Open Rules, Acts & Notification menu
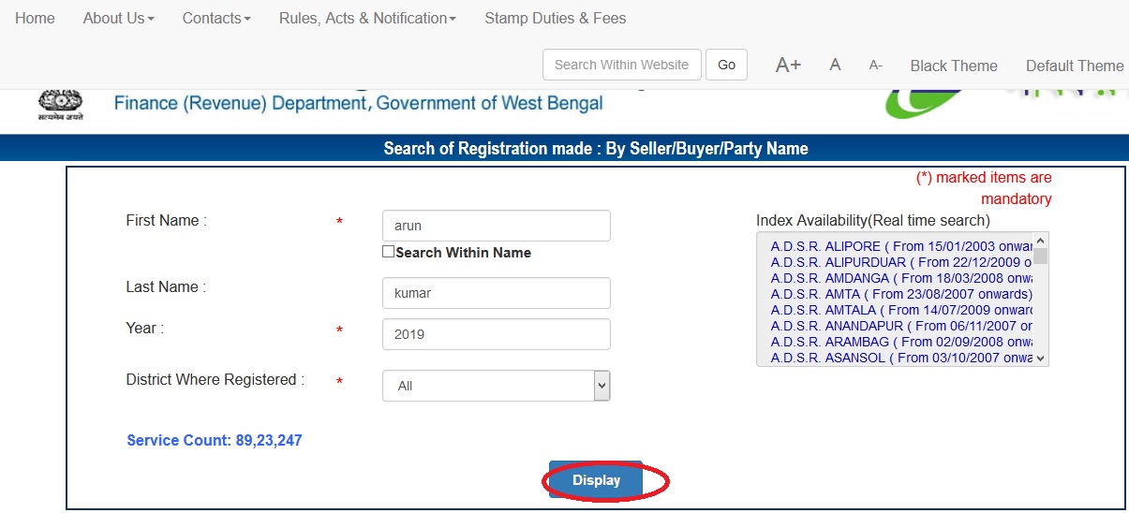 (367, 18)
